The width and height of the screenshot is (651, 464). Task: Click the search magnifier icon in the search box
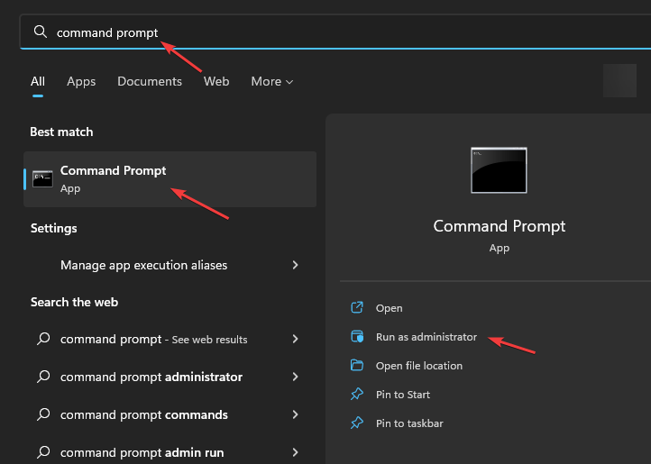pos(41,32)
